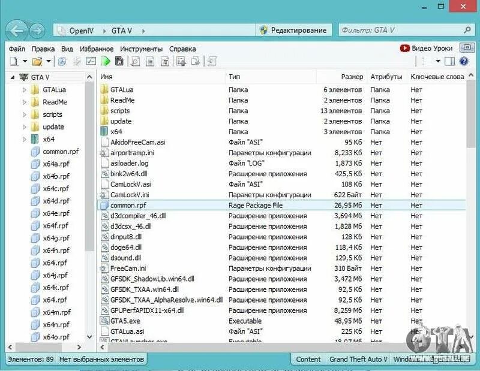The image size is (480, 371).
Task: Click the export page arrow toolbar icon
Action: 196,62
